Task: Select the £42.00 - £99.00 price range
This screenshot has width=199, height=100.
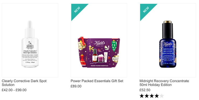Action: [x=14, y=90]
